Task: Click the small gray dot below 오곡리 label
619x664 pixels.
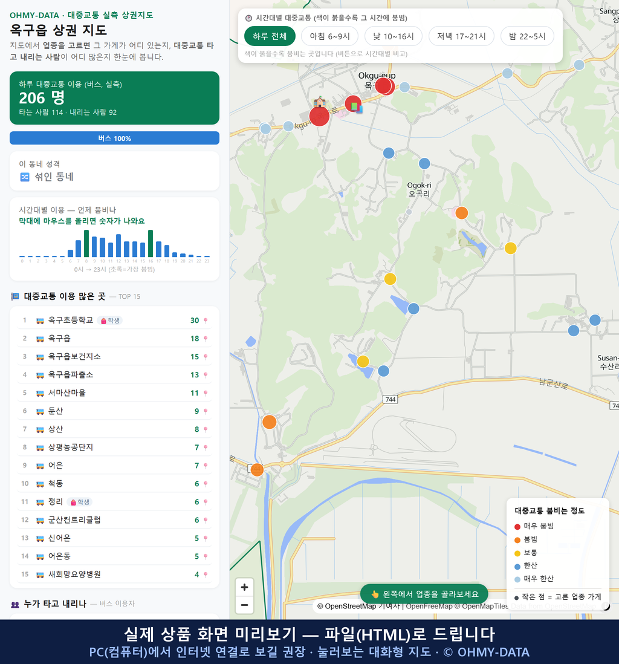Action: pos(409,212)
